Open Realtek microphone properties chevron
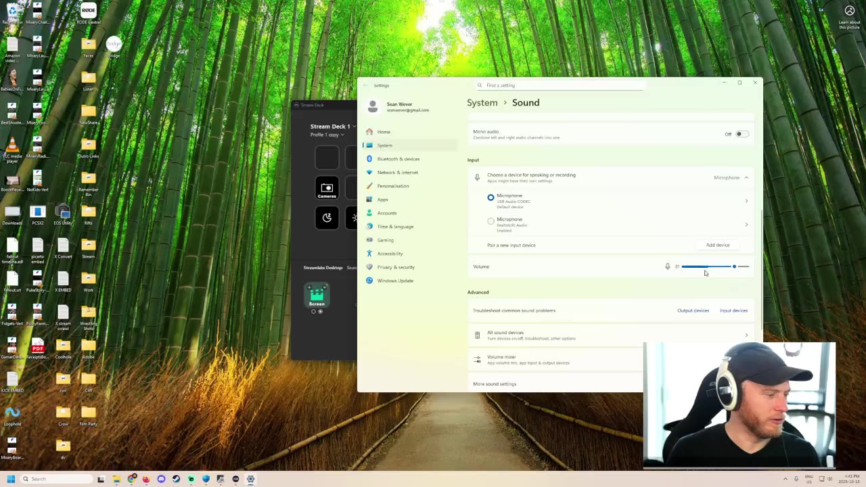This screenshot has width=866, height=487. 746,225
